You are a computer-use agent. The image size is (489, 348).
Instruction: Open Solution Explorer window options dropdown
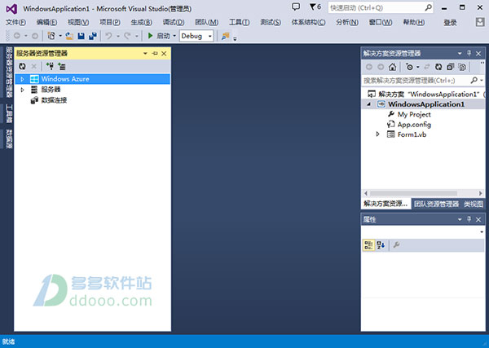[460, 53]
